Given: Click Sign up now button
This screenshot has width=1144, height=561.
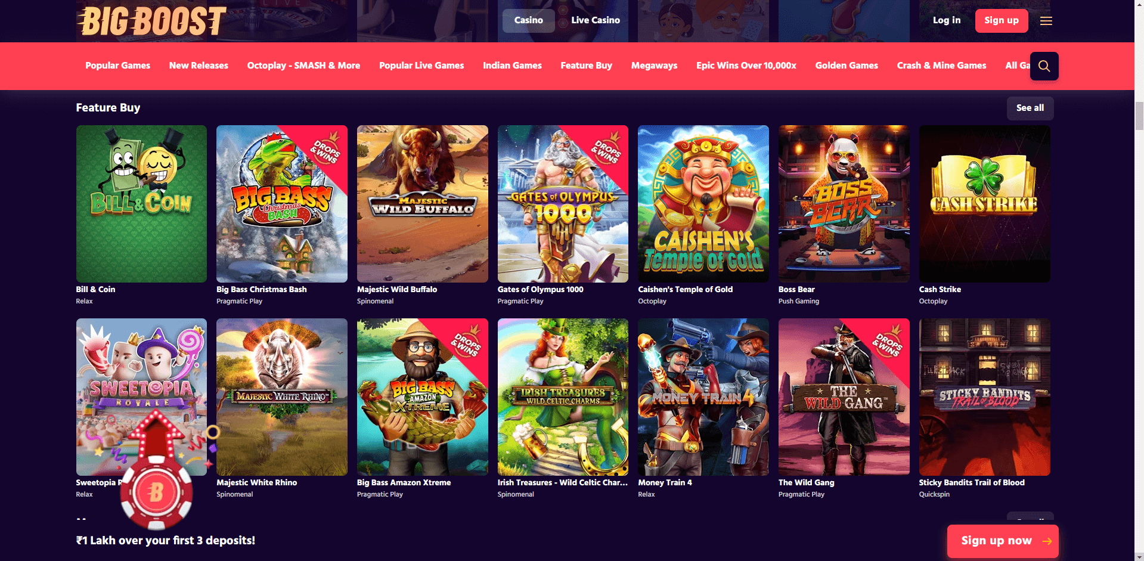Looking at the screenshot, I should (x=1003, y=541).
